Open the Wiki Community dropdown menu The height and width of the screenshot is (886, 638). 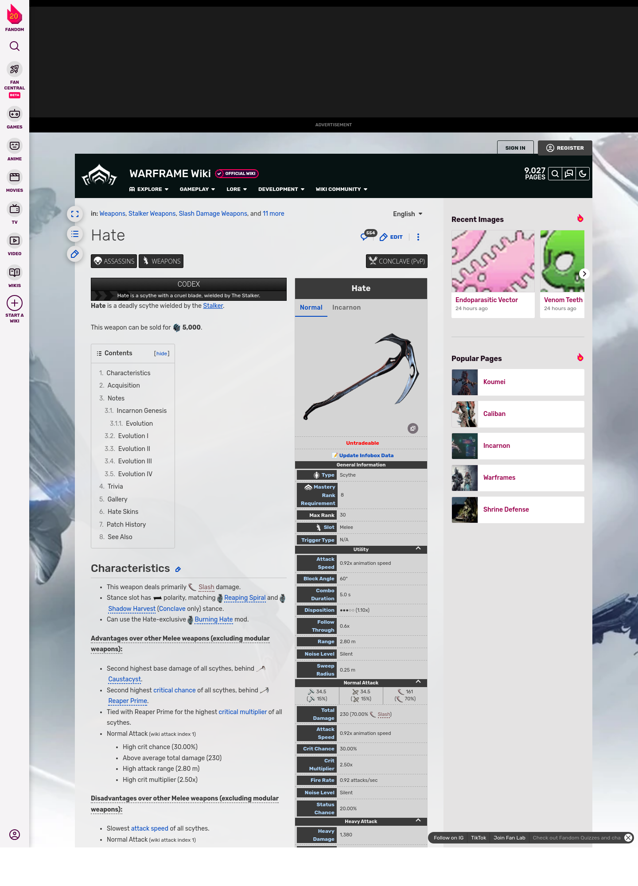click(342, 189)
